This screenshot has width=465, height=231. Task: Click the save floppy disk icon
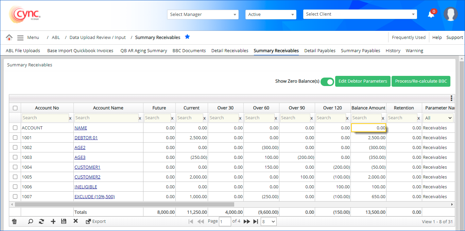(x=64, y=222)
